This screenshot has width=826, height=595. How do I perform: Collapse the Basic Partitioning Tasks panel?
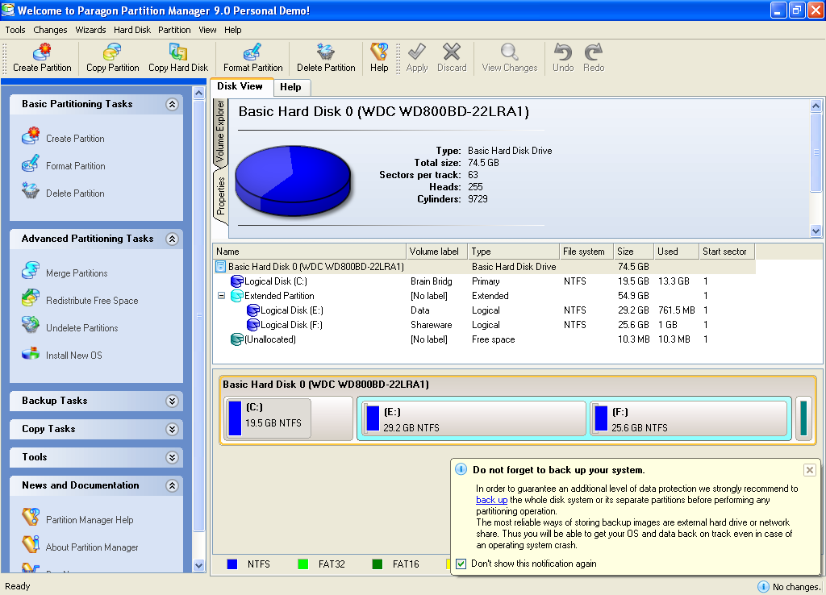pos(171,104)
